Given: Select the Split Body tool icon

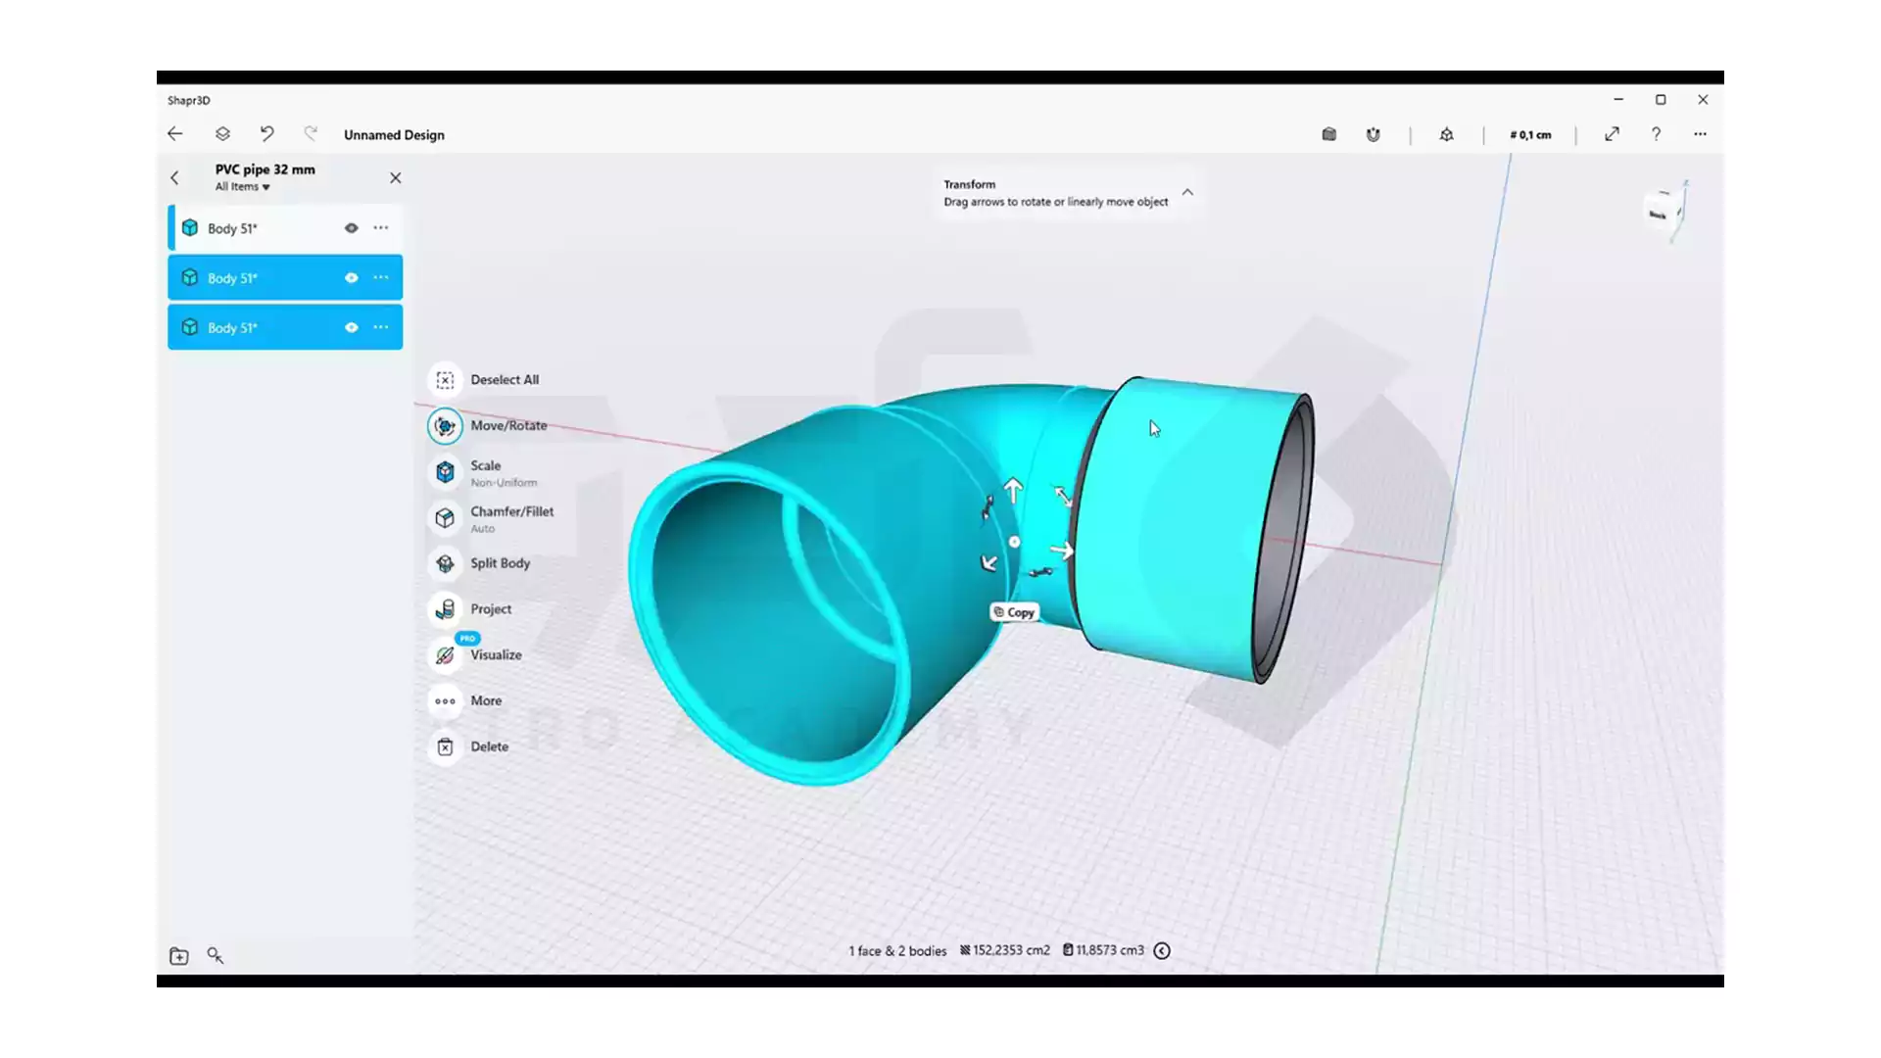Looking at the screenshot, I should [445, 563].
